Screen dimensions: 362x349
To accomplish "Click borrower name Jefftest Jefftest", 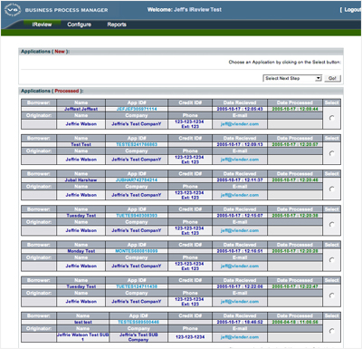I will point(81,109).
